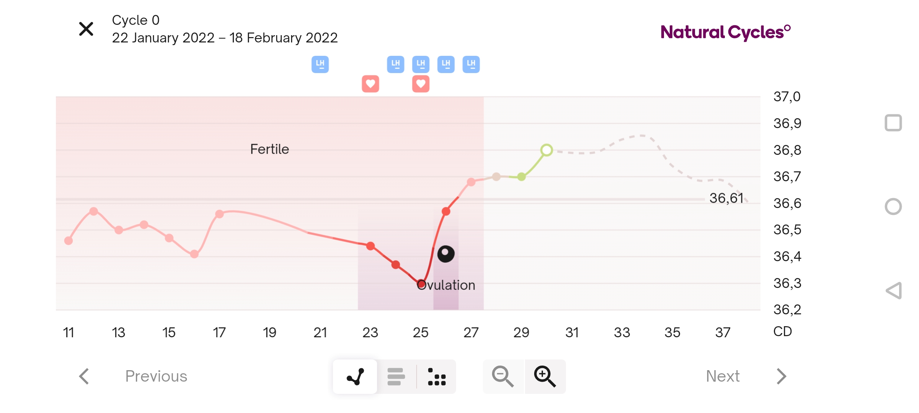Tap the LH test icon above day 24
The width and height of the screenshot is (919, 413).
point(396,64)
